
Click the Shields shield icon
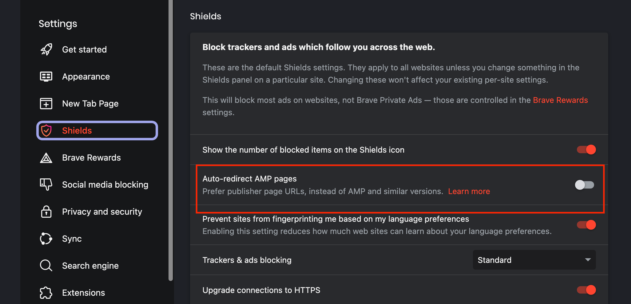pos(46,130)
